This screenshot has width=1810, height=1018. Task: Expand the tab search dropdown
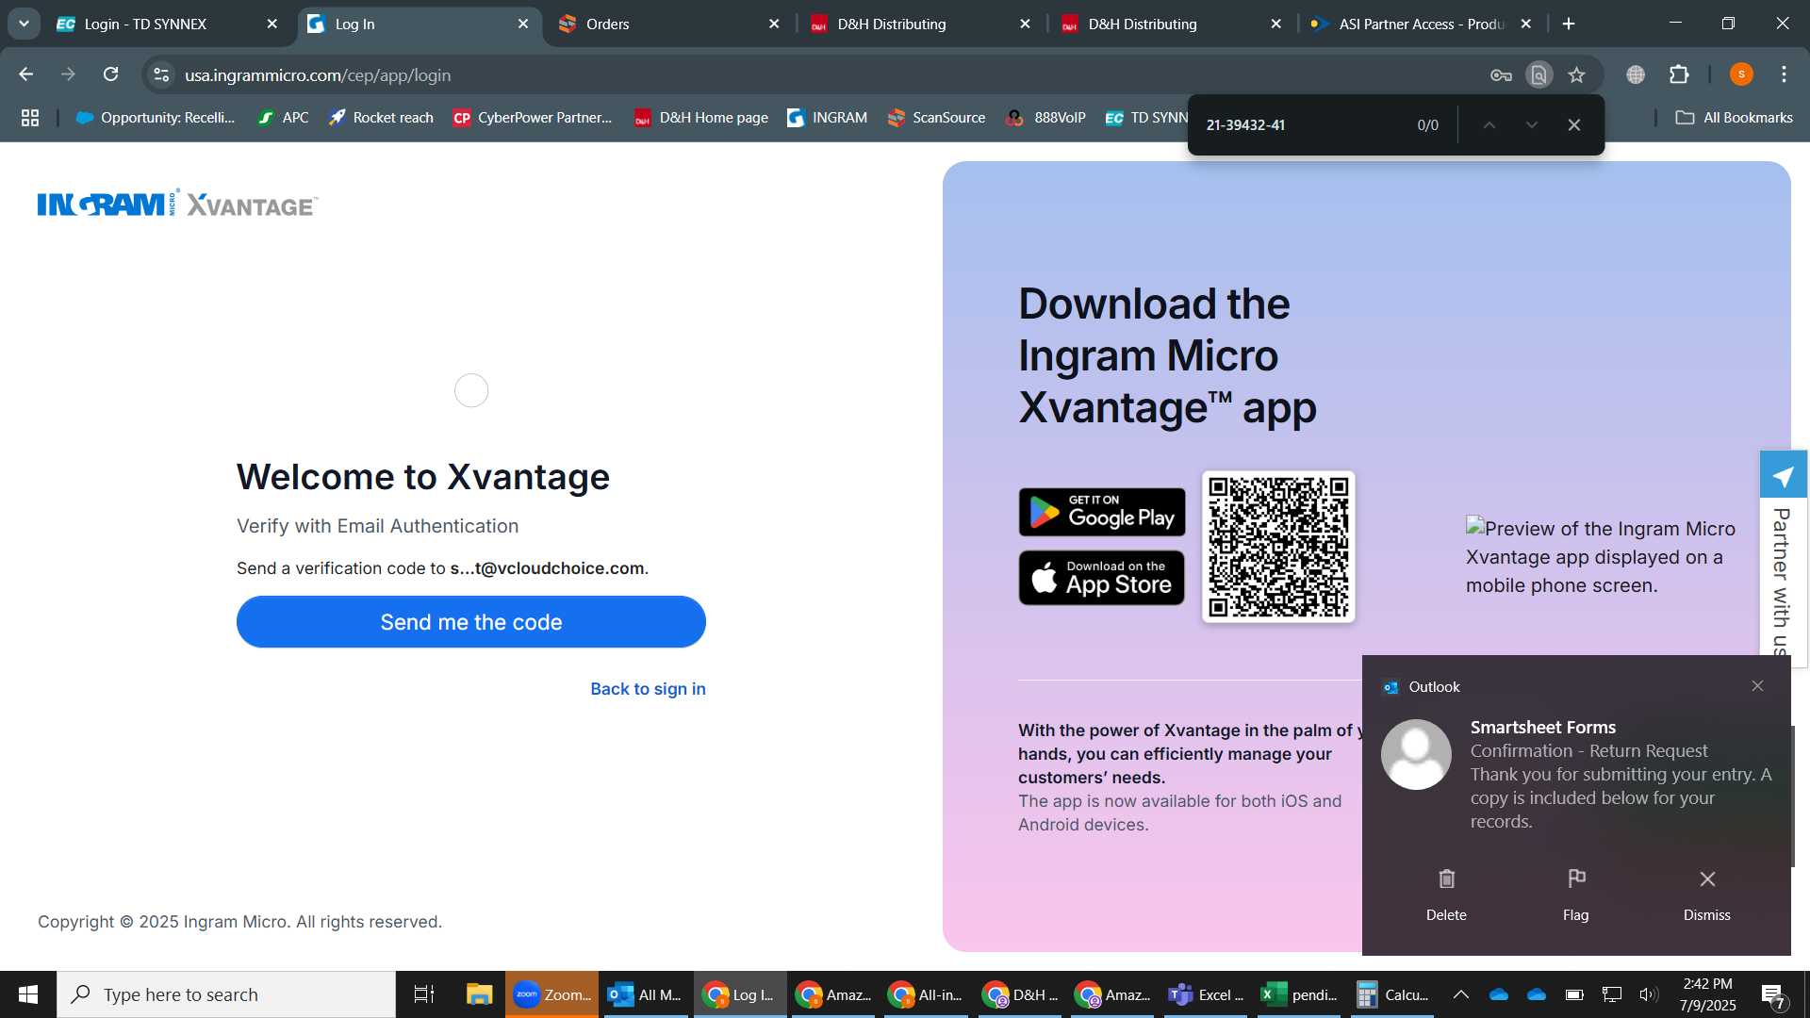pyautogui.click(x=24, y=24)
